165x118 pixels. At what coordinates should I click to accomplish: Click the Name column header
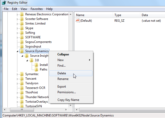(94, 15)
